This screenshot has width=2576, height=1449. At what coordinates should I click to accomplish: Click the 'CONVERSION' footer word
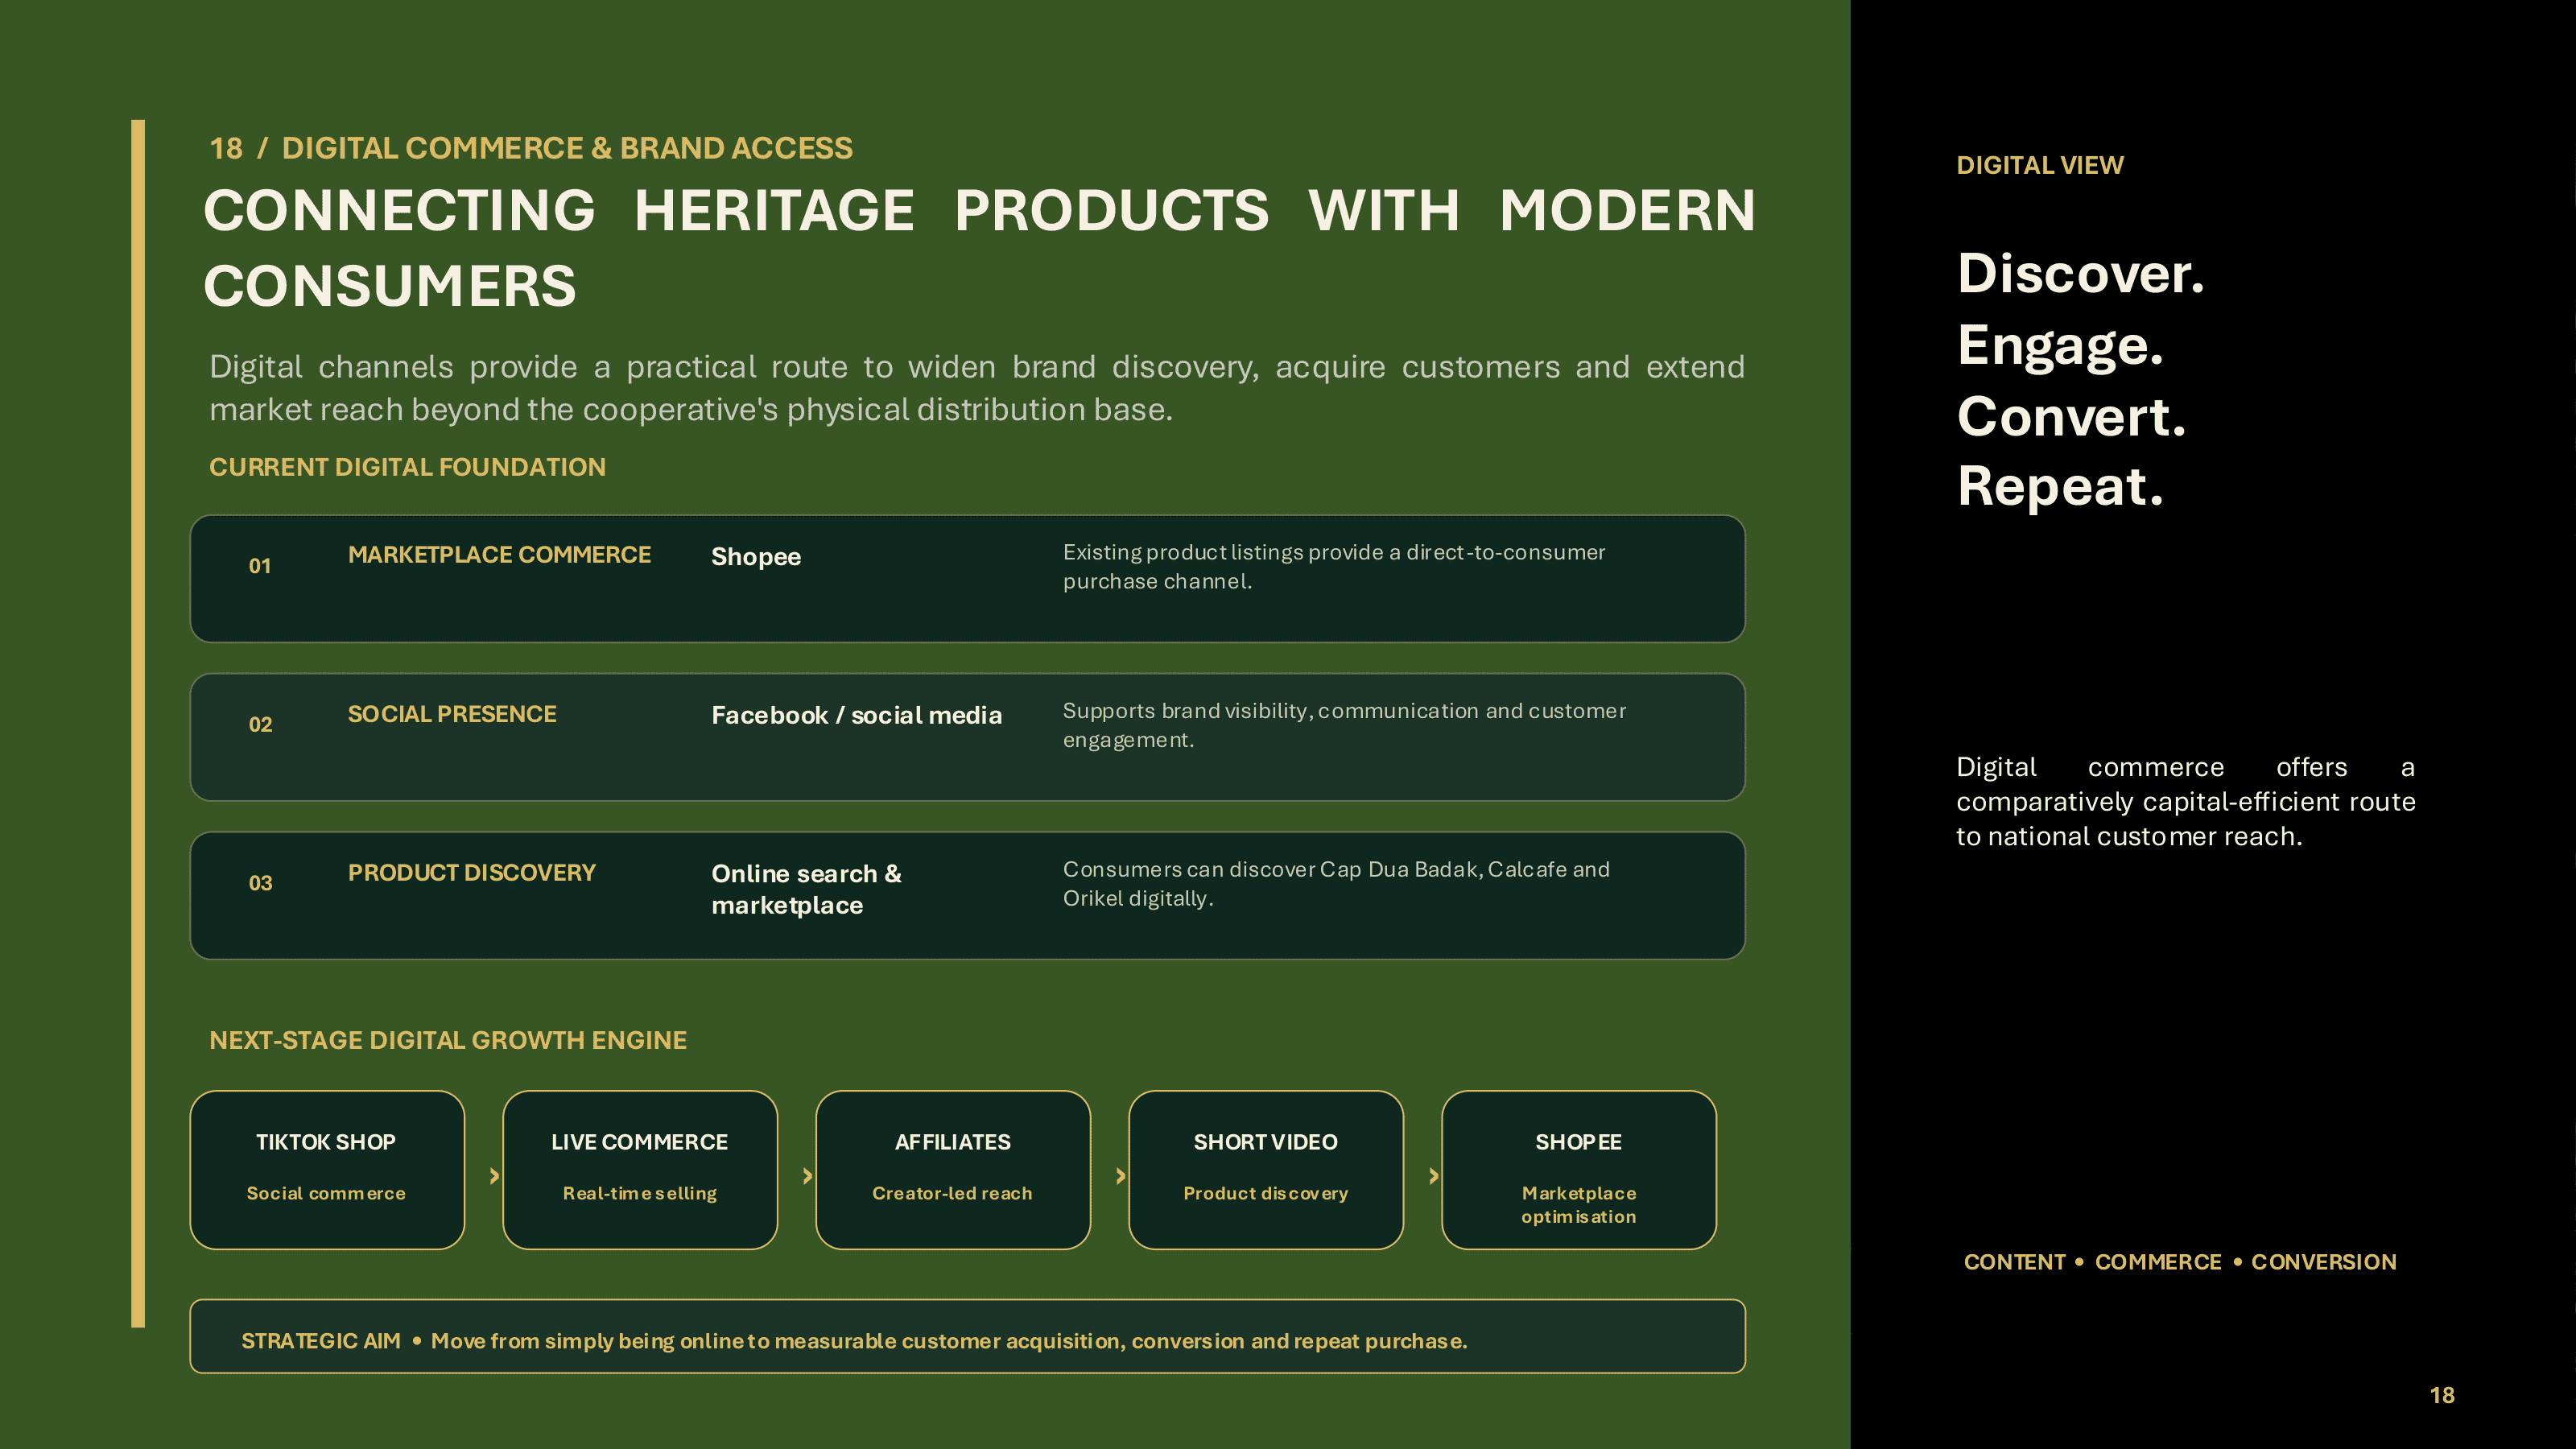[x=2323, y=1262]
